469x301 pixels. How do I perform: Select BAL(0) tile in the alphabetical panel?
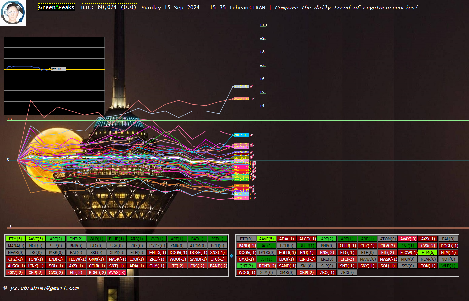pyautogui.click(x=448, y=239)
